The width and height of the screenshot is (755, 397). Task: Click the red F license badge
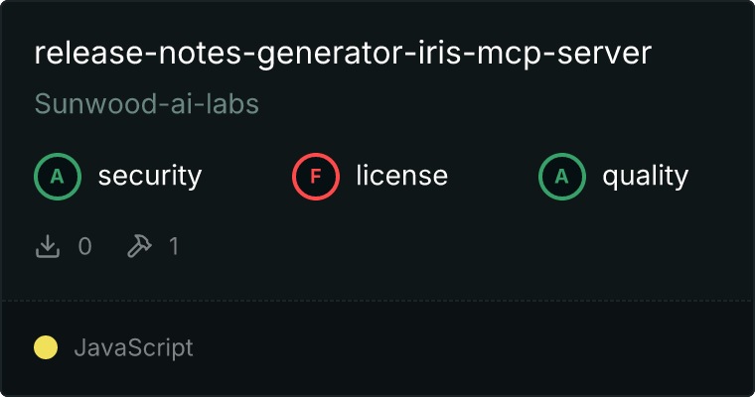(x=315, y=176)
